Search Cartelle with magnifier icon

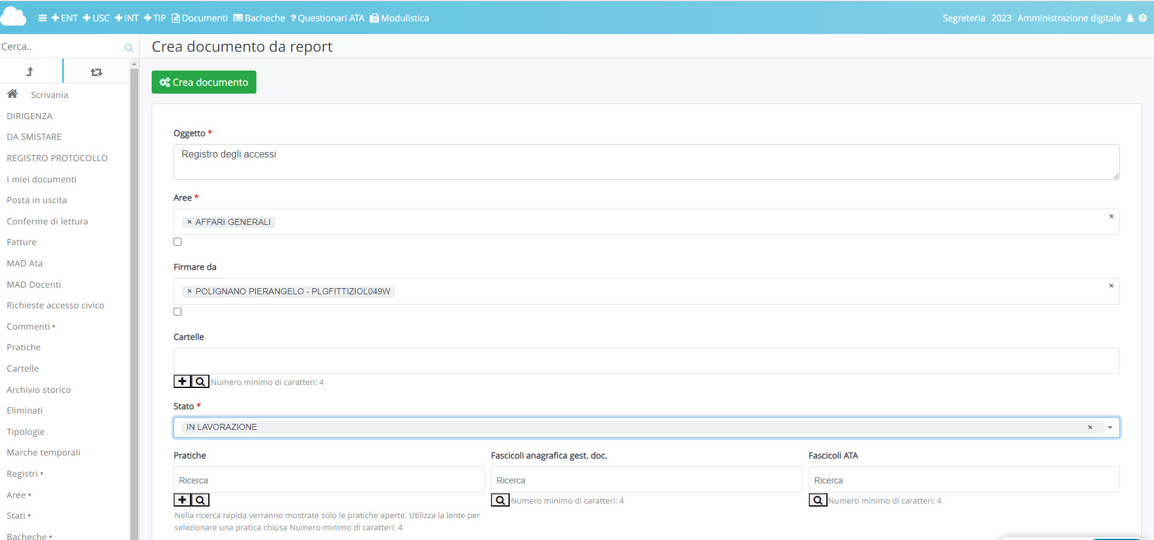coord(200,381)
